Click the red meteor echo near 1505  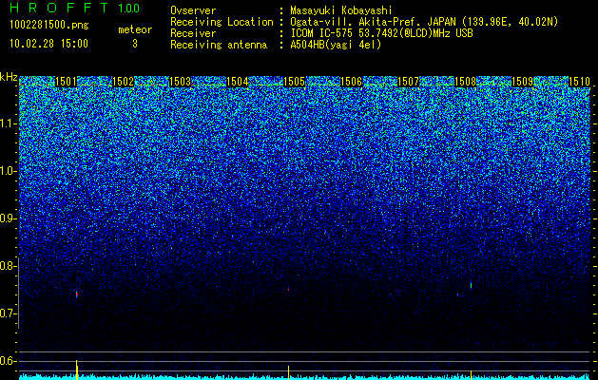click(289, 290)
